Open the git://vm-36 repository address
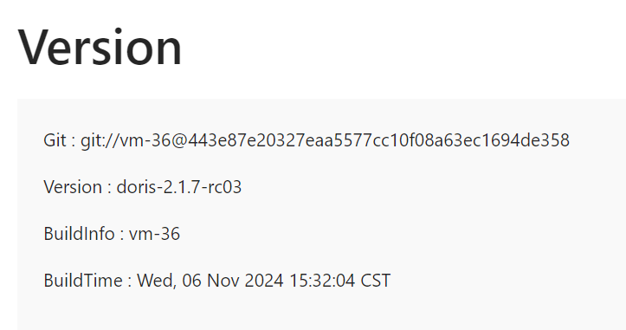Image resolution: width=626 pixels, height=330 pixels. click(x=126, y=140)
